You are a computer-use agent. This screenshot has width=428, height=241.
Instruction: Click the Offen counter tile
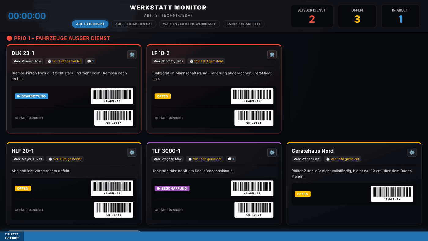pos(357,16)
